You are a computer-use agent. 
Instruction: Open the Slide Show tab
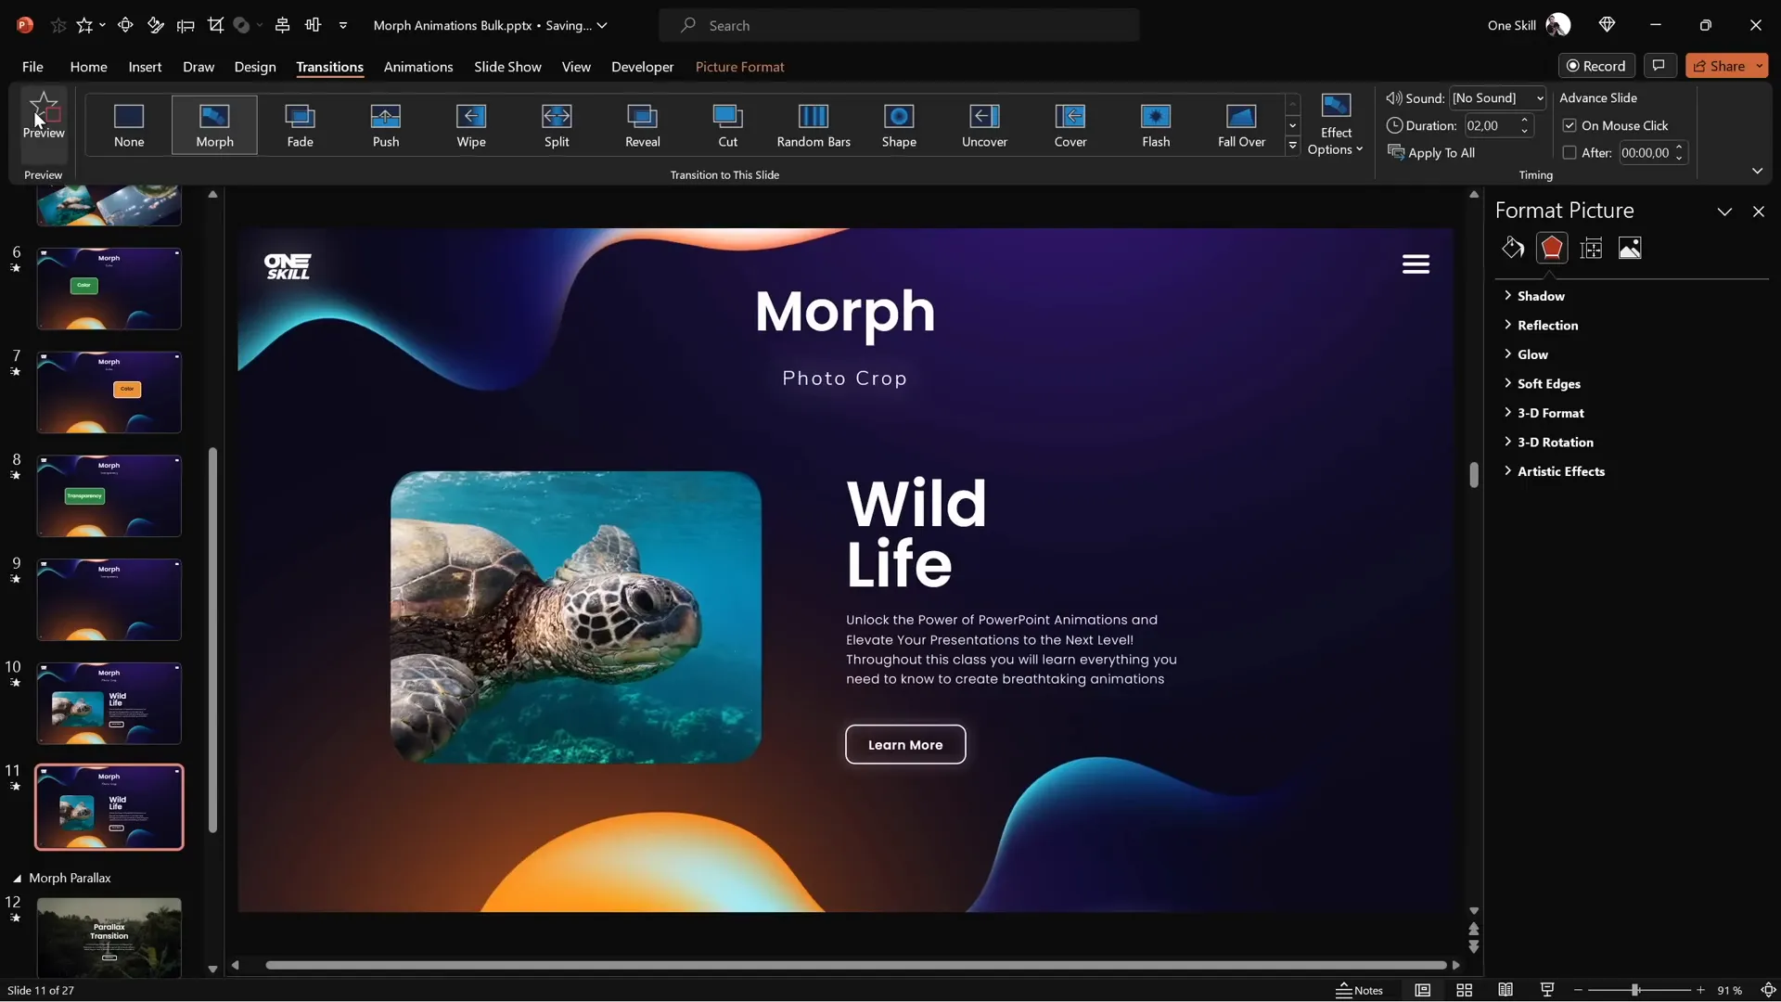[507, 66]
